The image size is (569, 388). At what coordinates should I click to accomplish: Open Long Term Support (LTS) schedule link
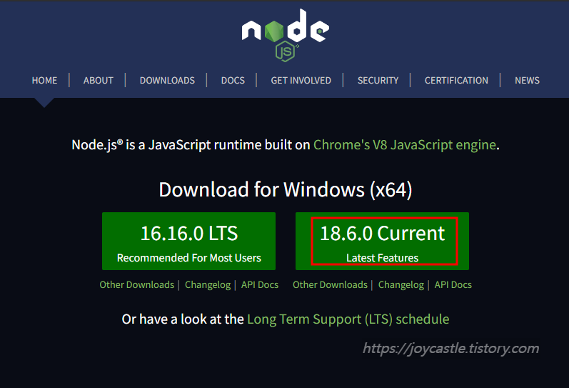[x=348, y=319]
